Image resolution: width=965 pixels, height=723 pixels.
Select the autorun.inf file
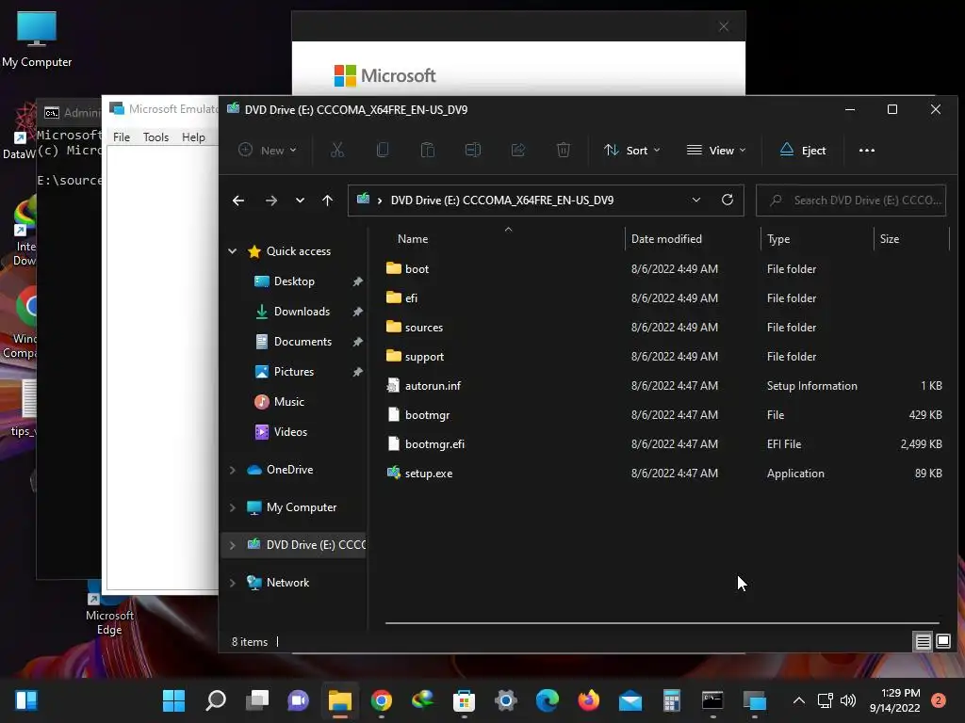pyautogui.click(x=433, y=386)
